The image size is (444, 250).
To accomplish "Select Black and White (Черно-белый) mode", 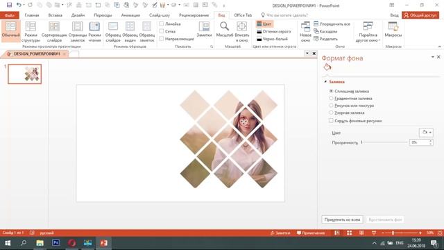I will point(272,39).
